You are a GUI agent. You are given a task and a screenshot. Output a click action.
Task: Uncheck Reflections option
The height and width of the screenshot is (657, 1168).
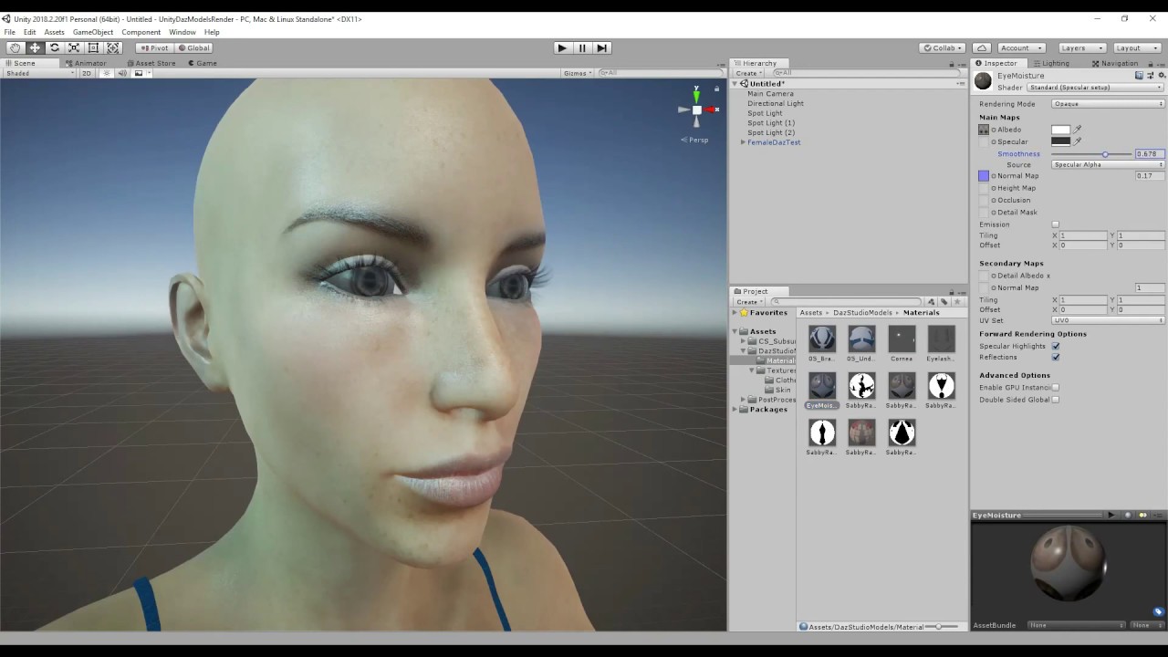coord(1056,357)
